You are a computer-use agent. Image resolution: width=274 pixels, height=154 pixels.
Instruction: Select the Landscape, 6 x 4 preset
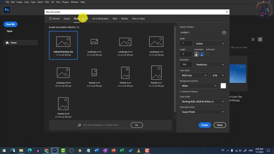point(125,45)
